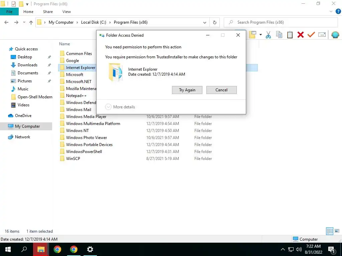This screenshot has height=256, width=342.
Task: Select the Windows Media Player folder
Action: [x=86, y=117]
